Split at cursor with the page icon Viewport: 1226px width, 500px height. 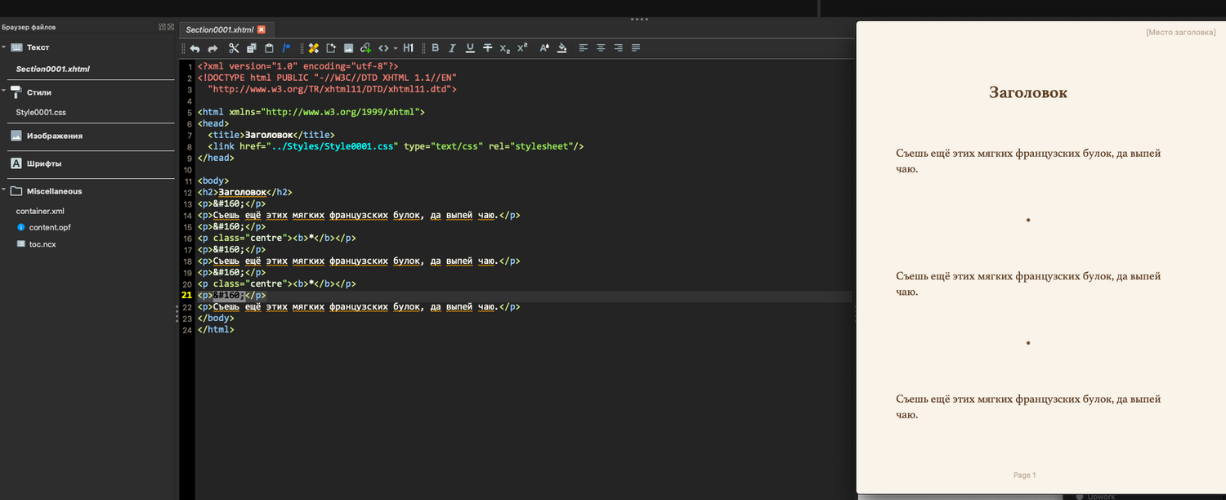click(331, 48)
